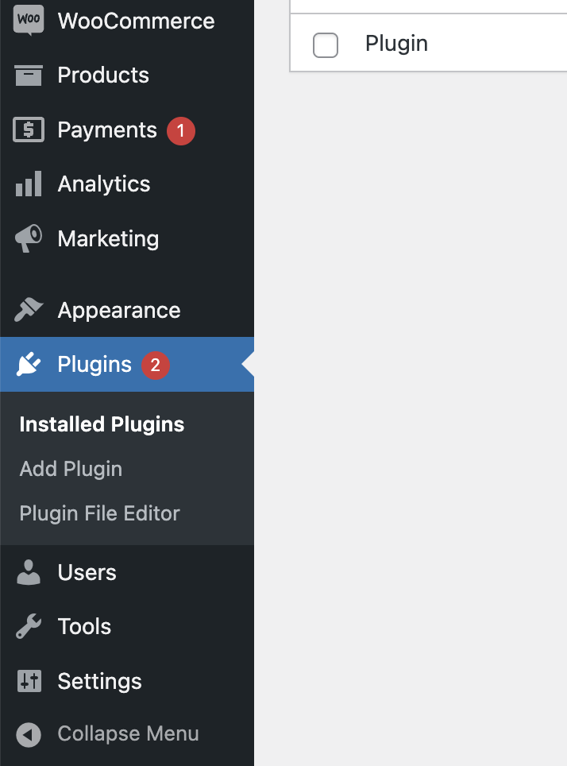Click the Add Plugin link
The width and height of the screenshot is (567, 766).
(70, 469)
